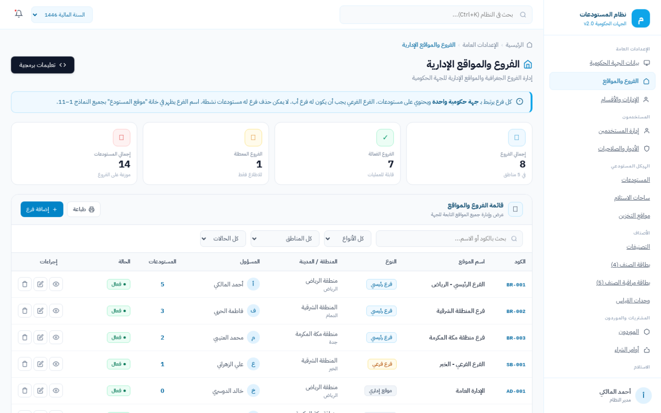Click the المسؤول column header
661x413 pixels.
(250, 261)
